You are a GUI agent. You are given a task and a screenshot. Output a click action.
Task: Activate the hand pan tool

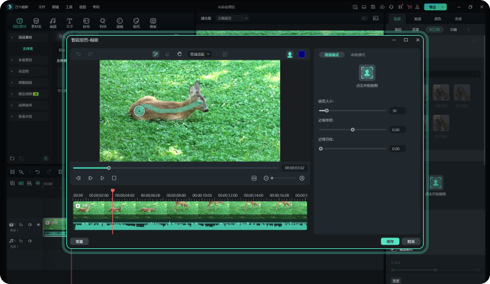coord(179,54)
